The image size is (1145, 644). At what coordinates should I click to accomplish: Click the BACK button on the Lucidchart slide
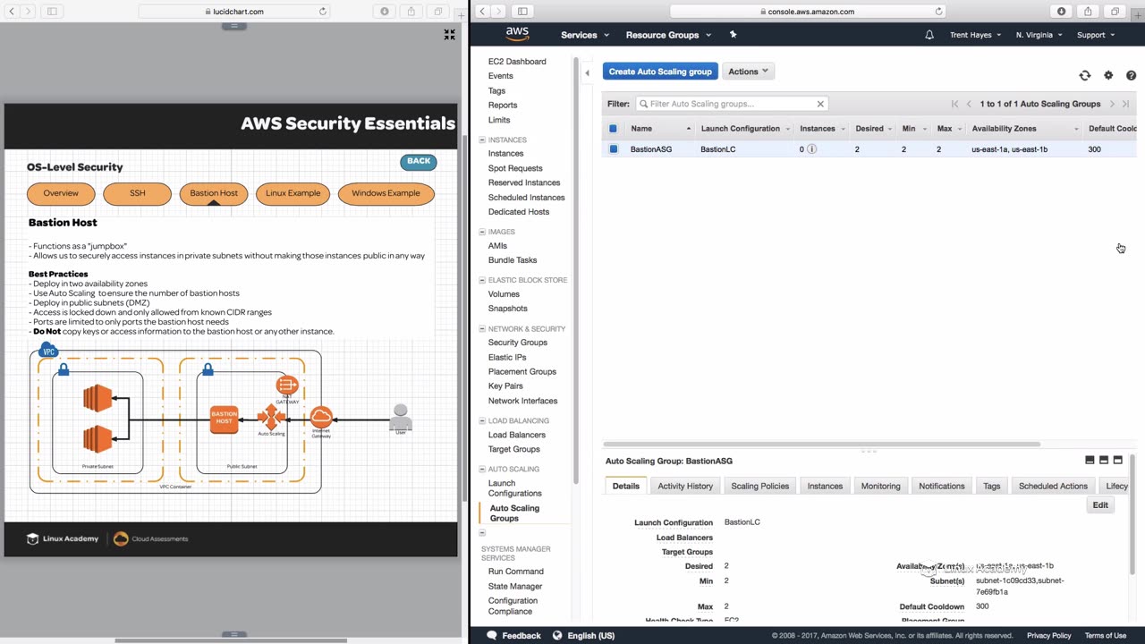pos(419,162)
